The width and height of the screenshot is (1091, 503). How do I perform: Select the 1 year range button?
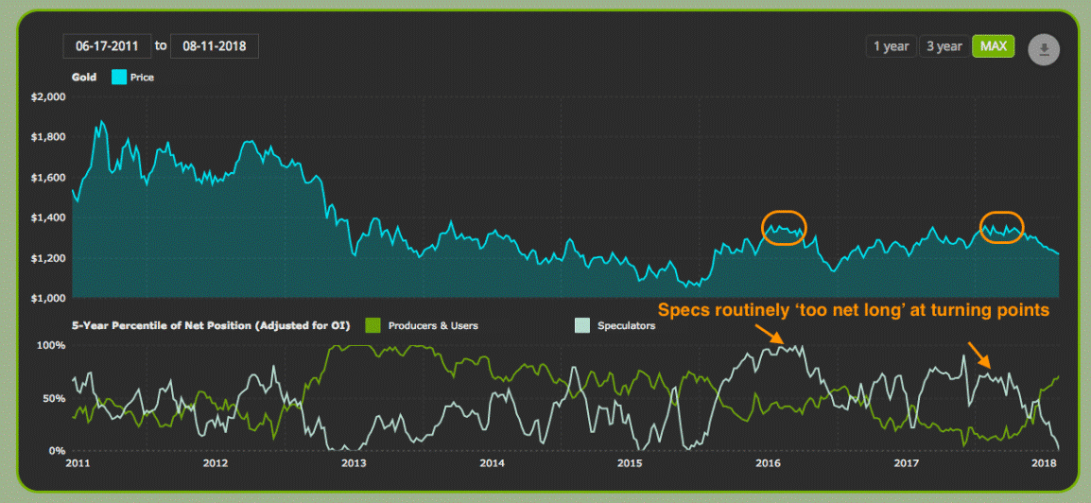[891, 46]
